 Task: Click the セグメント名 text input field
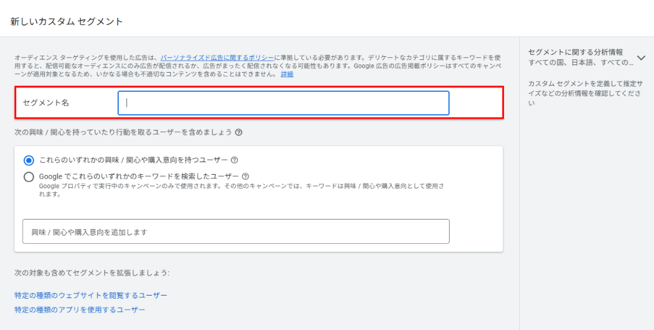[283, 103]
